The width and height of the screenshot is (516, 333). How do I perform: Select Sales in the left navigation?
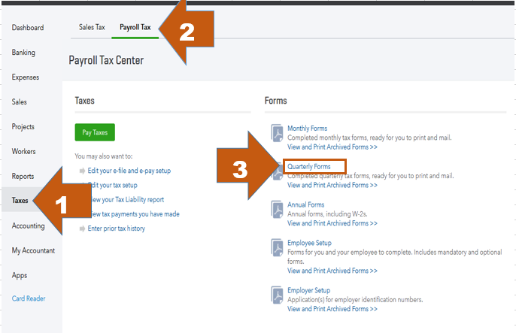[19, 102]
